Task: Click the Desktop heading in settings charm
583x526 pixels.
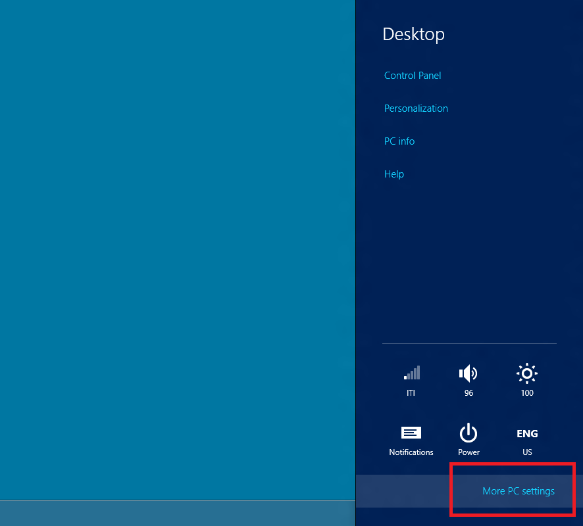Action: pyautogui.click(x=413, y=34)
